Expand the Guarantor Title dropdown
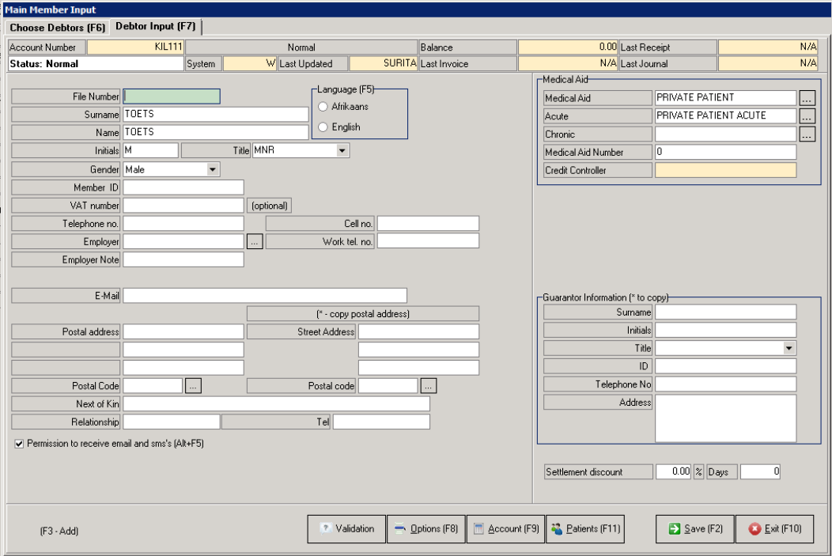The height and width of the screenshot is (556, 832). (x=789, y=348)
